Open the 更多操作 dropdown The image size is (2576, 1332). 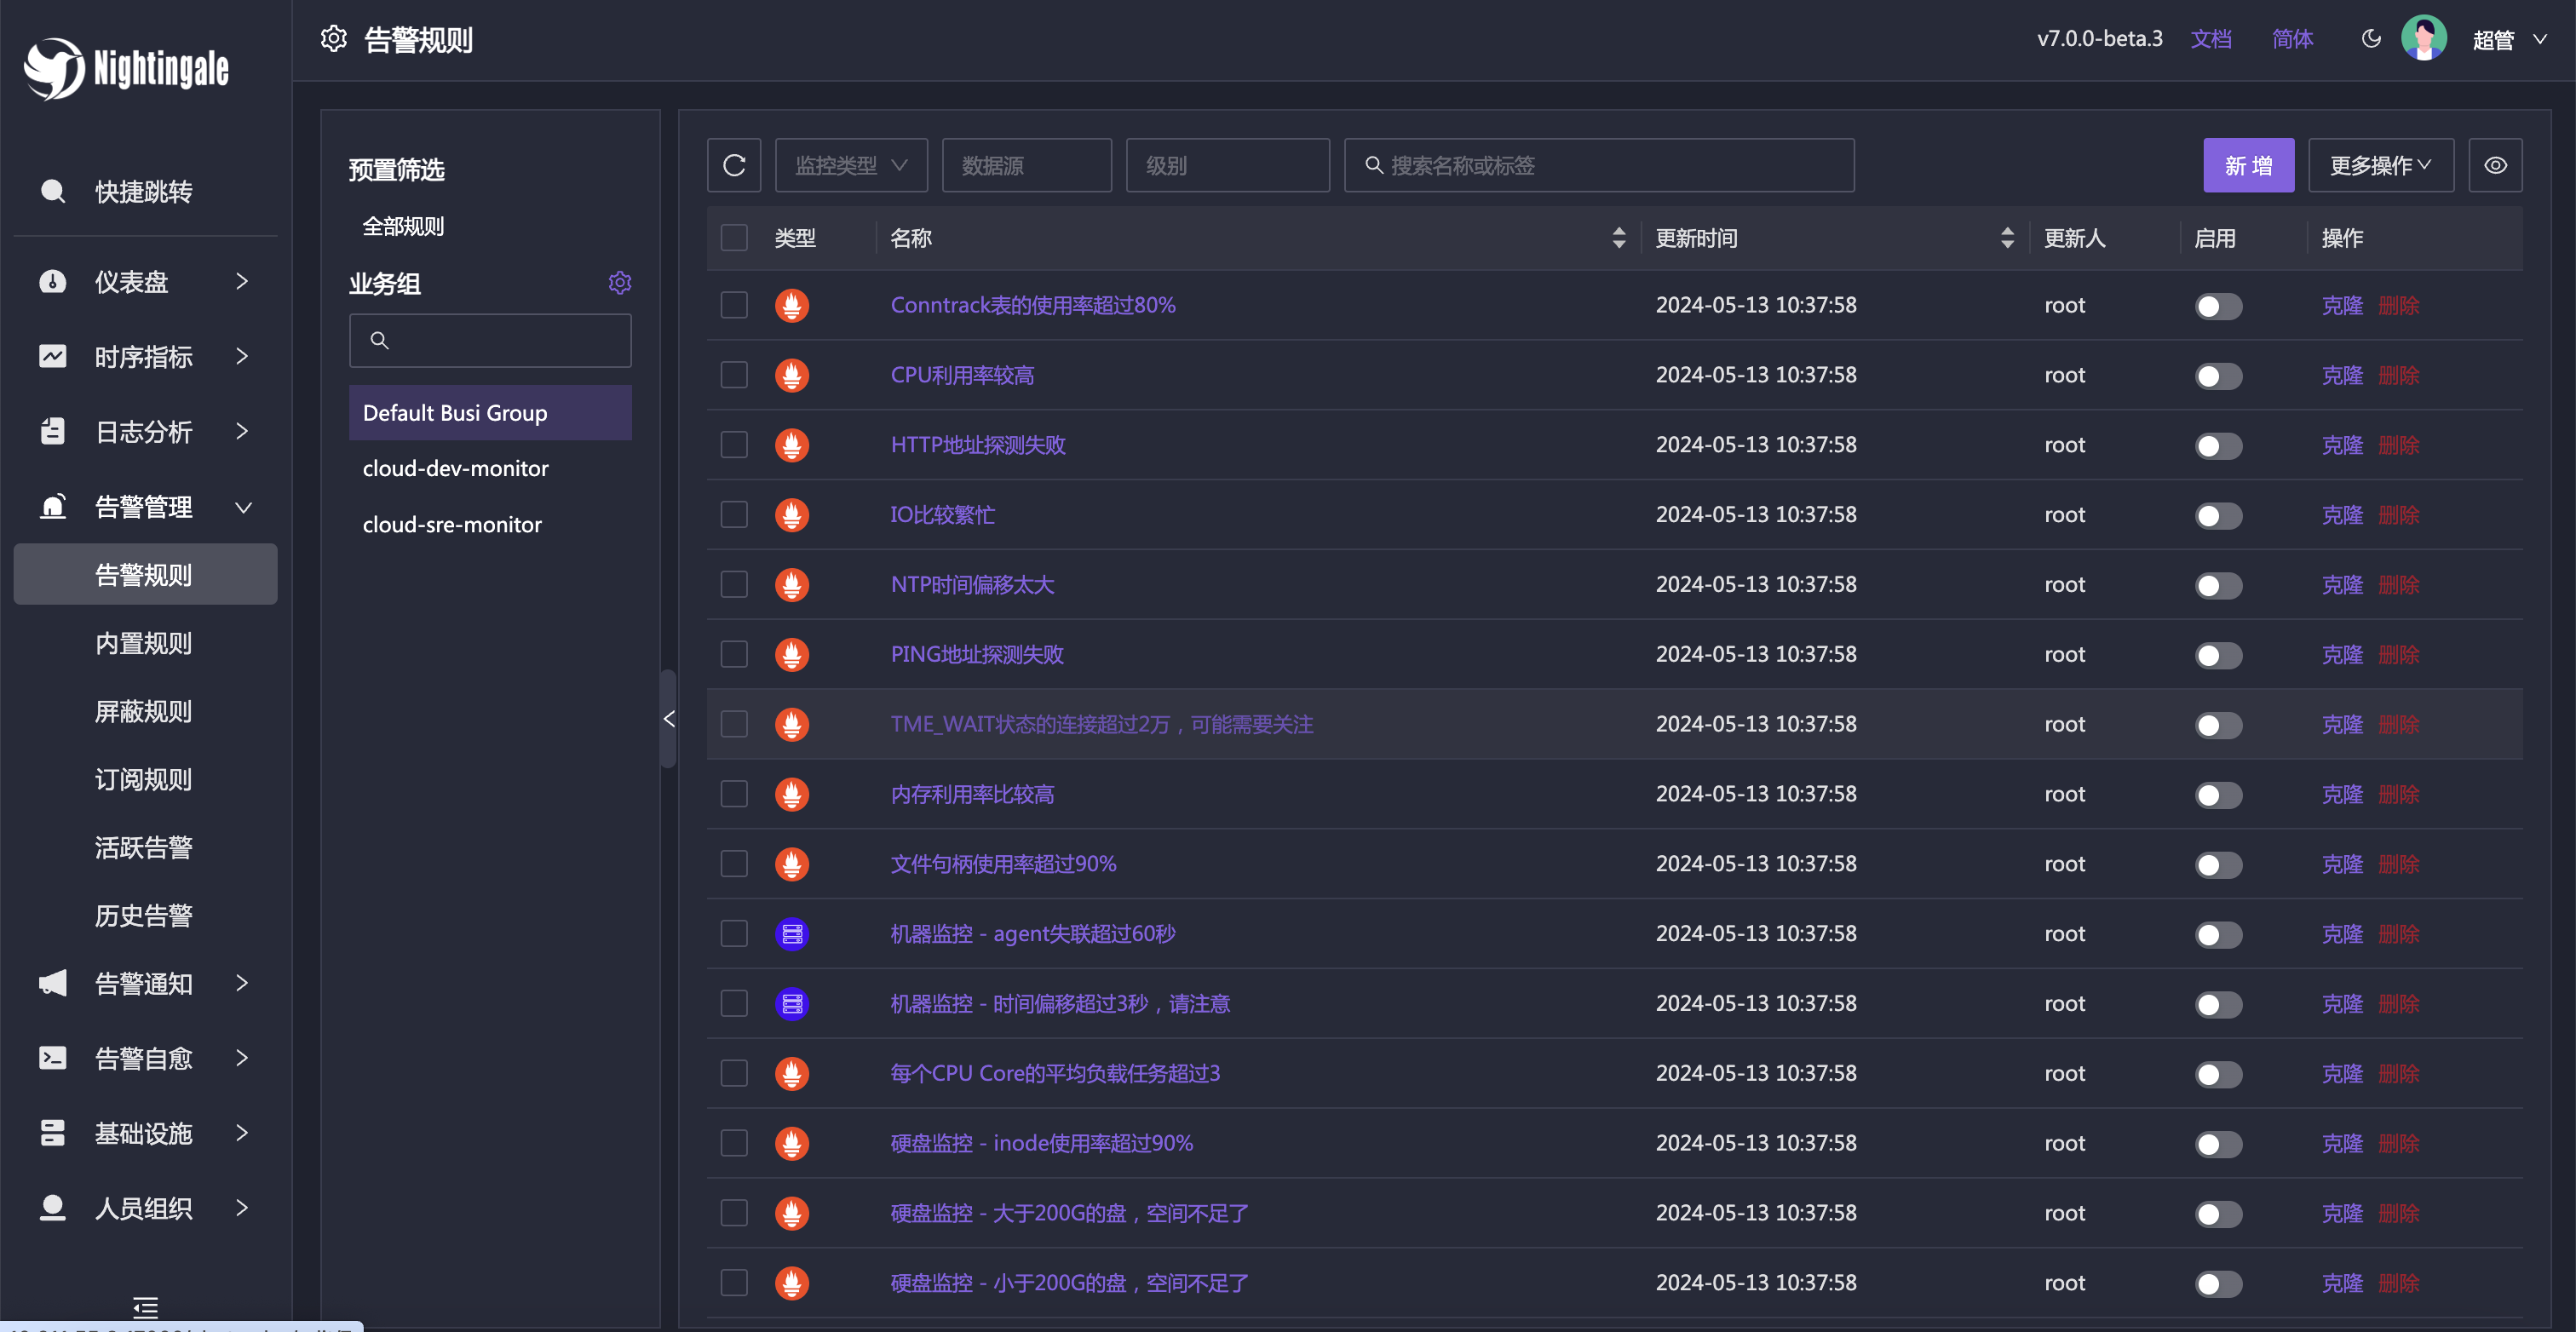coord(2380,165)
